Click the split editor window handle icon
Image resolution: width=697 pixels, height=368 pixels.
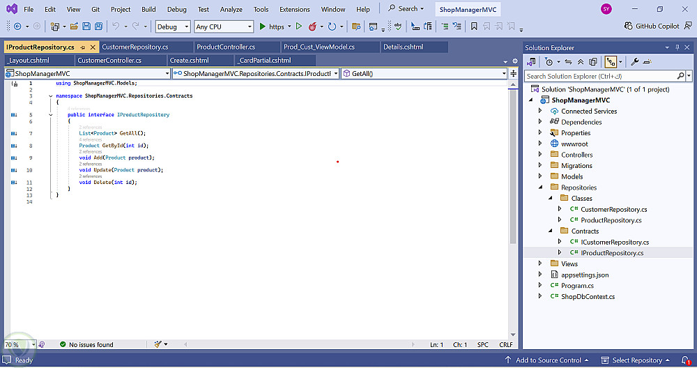coord(514,73)
